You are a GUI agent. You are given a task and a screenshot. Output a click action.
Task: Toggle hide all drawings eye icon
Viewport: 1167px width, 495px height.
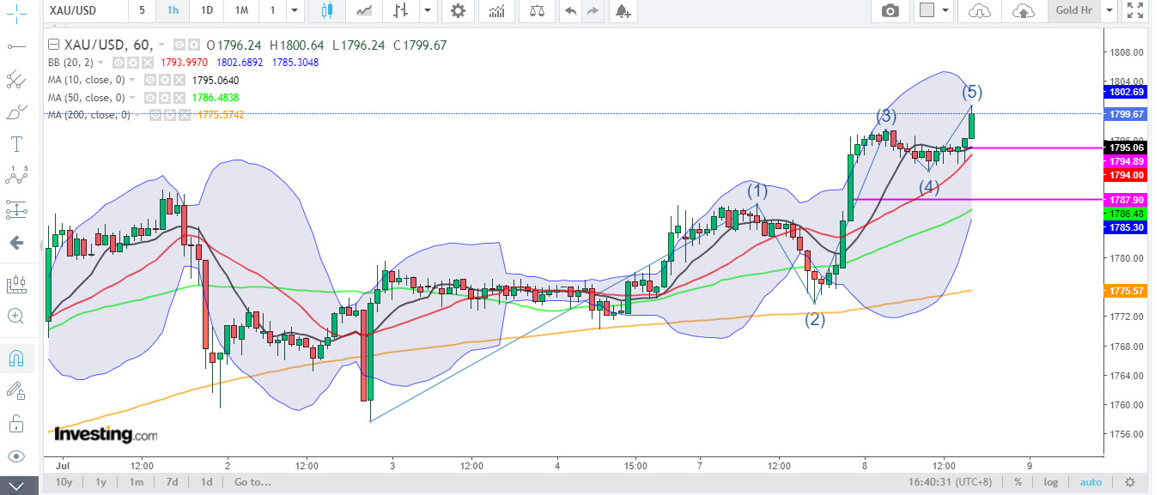click(x=15, y=456)
